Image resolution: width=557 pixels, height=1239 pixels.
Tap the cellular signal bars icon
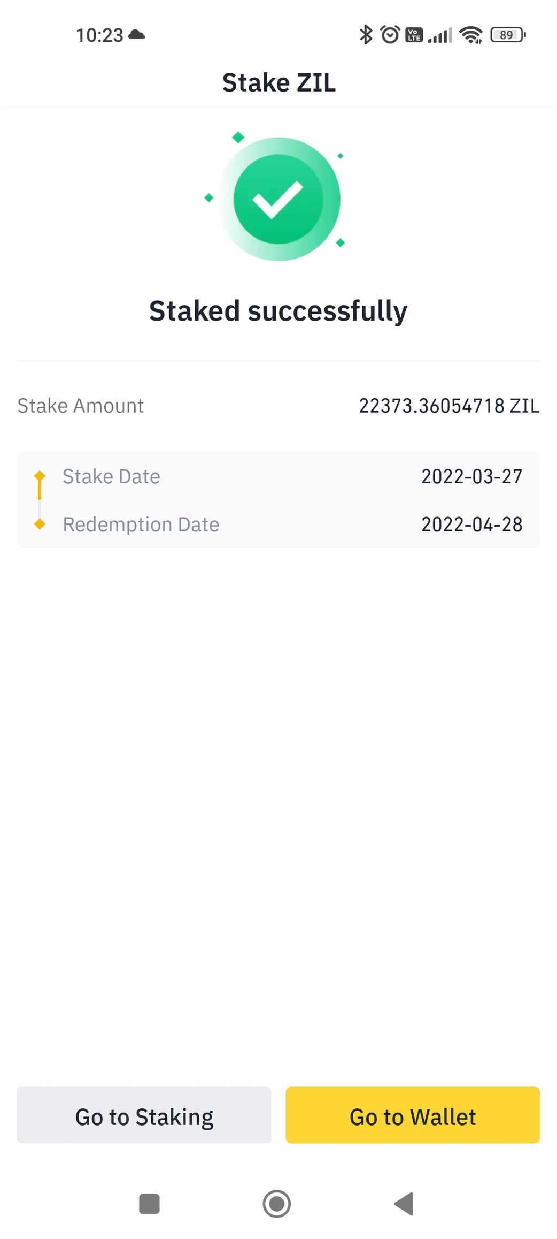click(440, 35)
